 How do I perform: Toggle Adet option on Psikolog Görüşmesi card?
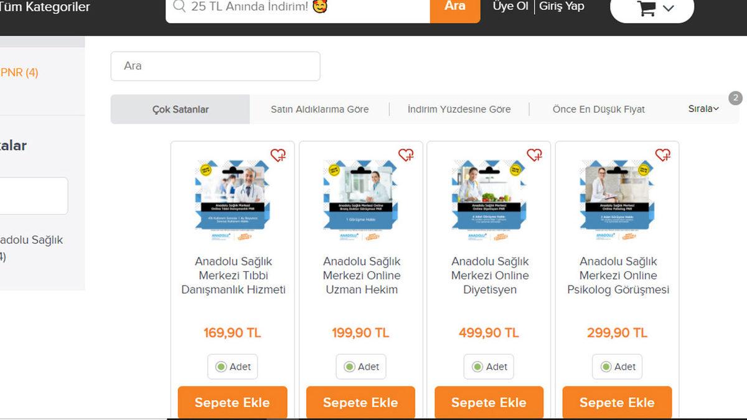(x=606, y=367)
